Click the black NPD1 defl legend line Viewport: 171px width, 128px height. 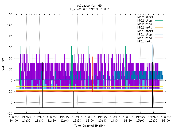pos(159,41)
